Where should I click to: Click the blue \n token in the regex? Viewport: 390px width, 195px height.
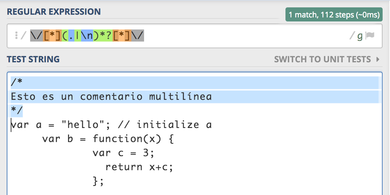[x=87, y=36]
